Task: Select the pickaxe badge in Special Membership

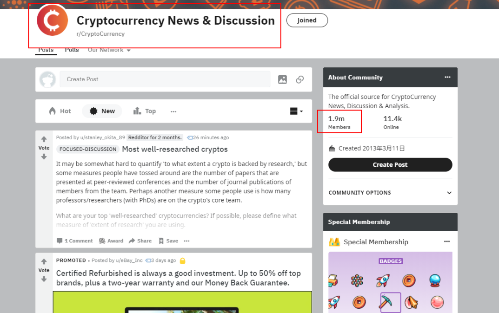Action: (x=391, y=302)
